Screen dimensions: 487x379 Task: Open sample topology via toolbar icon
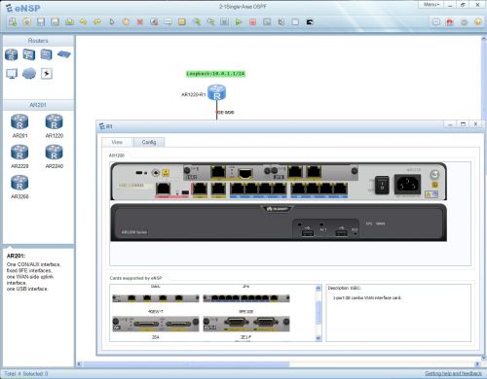tap(27, 22)
